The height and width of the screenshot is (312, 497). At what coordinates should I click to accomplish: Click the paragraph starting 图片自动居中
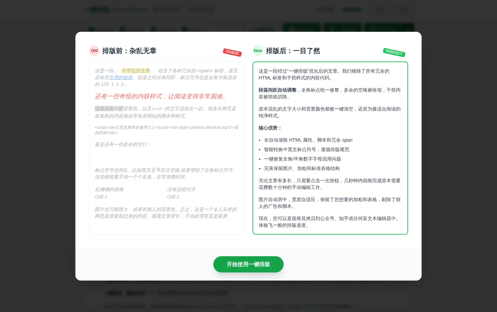click(x=330, y=203)
